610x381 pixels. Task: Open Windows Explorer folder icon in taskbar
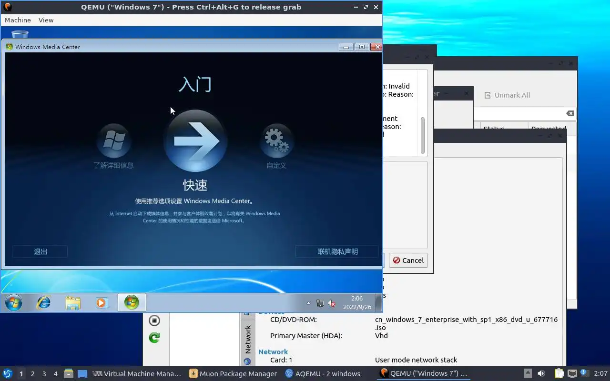pyautogui.click(x=73, y=303)
